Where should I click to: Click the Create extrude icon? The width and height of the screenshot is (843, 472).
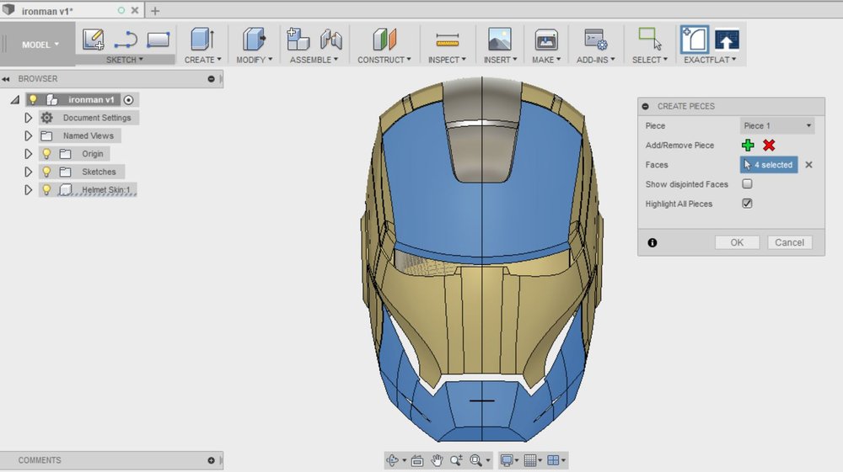pyautogui.click(x=202, y=40)
